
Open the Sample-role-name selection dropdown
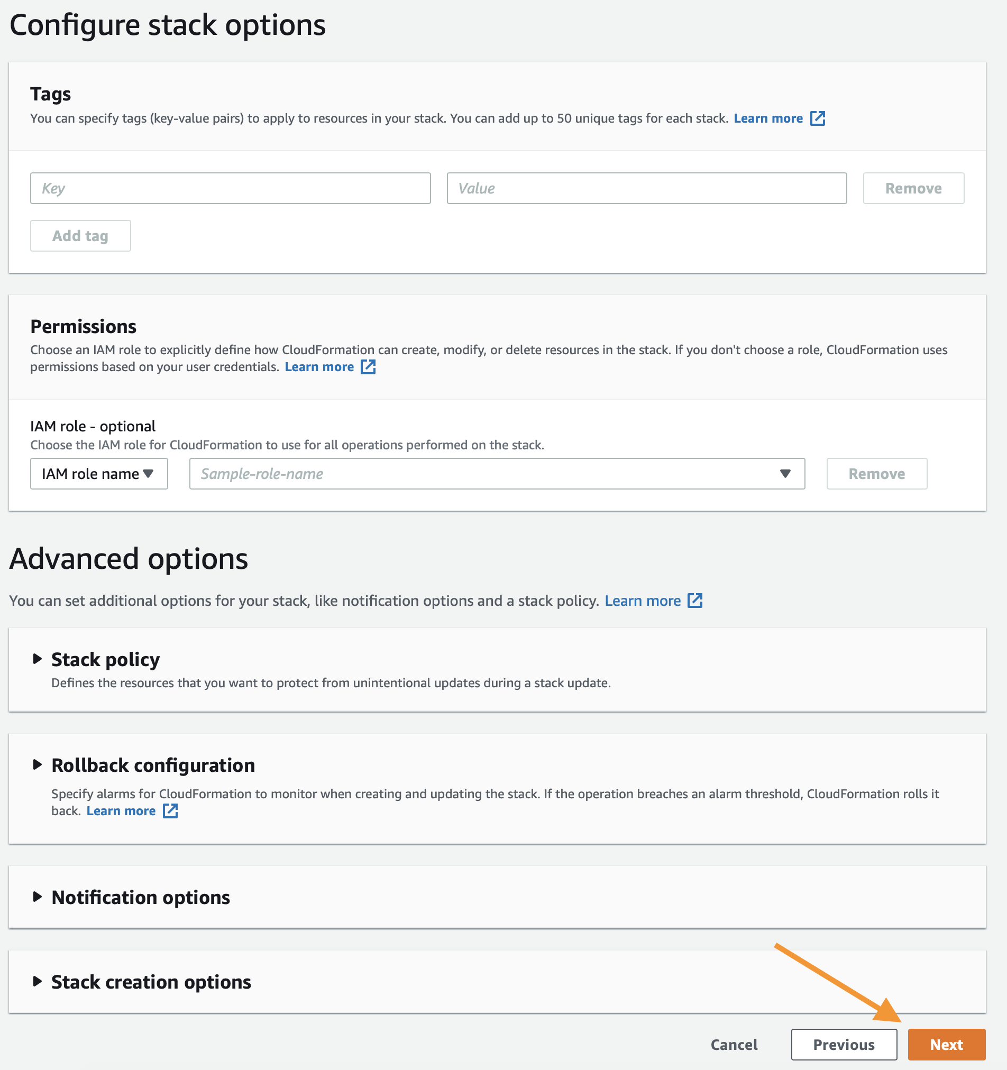coord(497,474)
